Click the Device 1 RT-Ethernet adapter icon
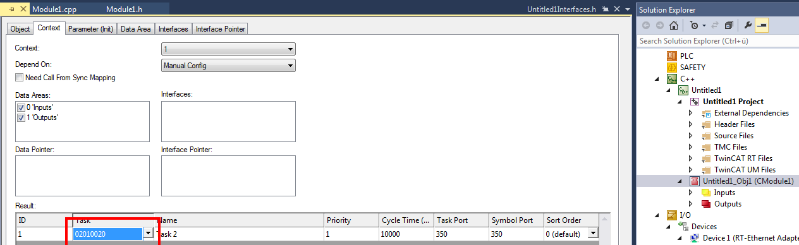Image resolution: width=799 pixels, height=245 pixels. [695, 238]
